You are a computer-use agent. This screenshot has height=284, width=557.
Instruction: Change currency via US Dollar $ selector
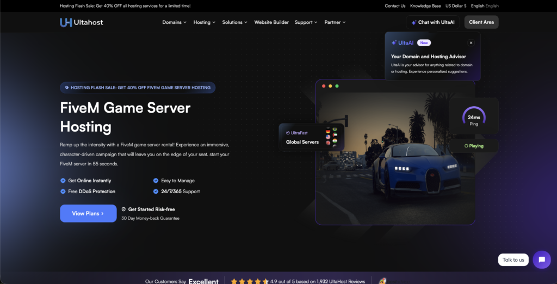(x=456, y=5)
